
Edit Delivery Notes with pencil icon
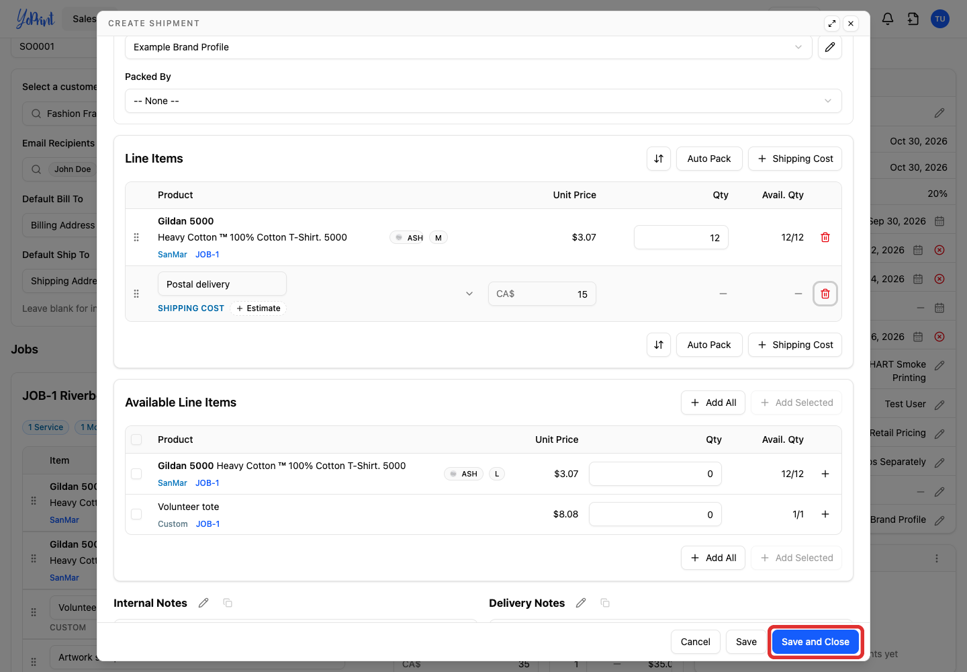[581, 603]
